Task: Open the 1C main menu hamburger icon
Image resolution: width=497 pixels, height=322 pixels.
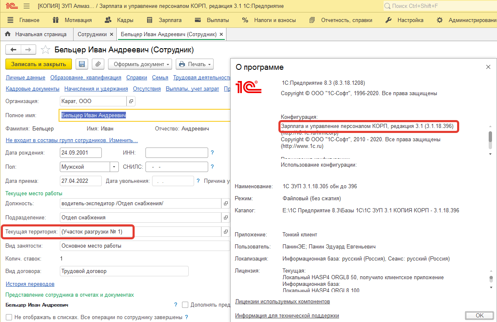Action: [x=27, y=6]
